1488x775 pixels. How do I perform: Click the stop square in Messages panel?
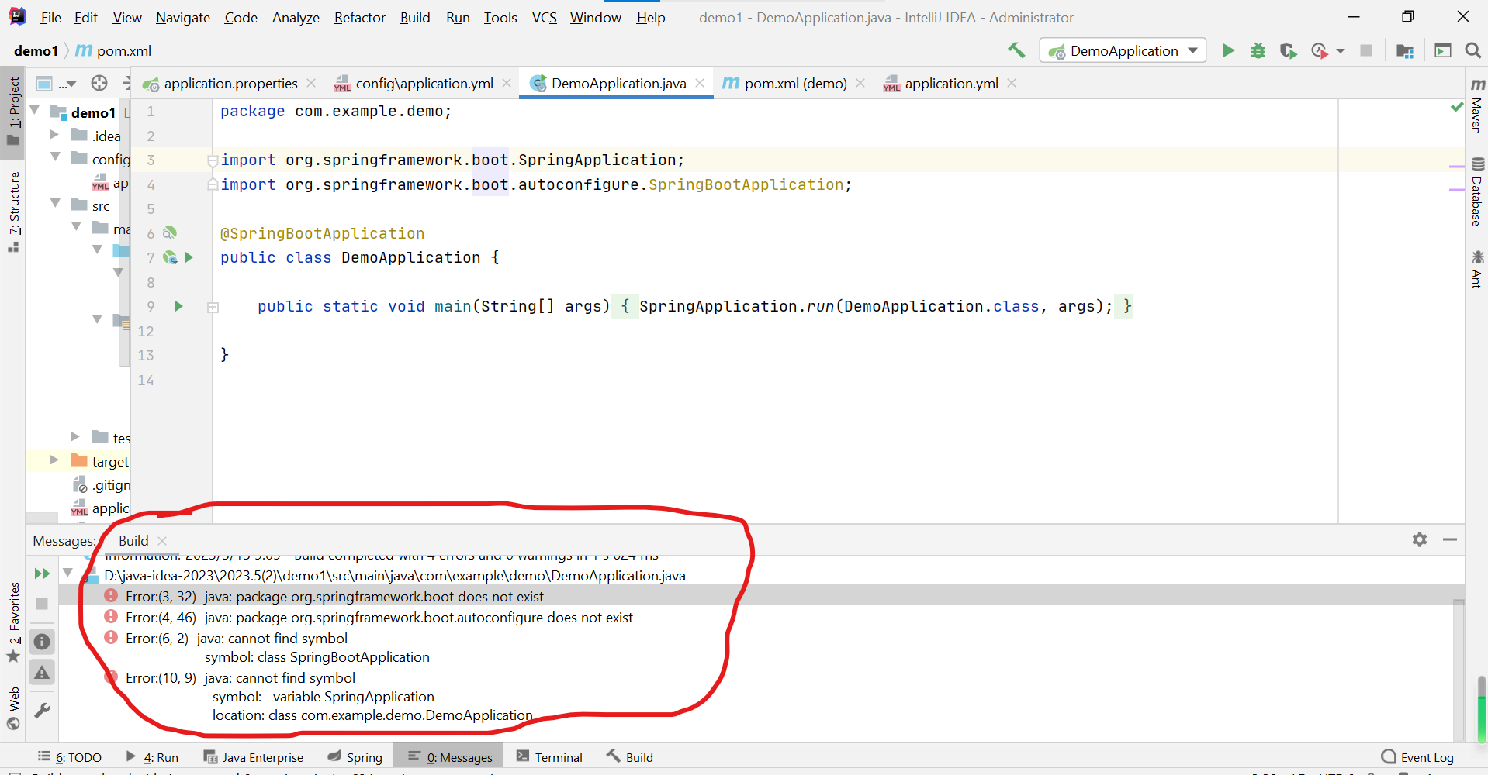point(42,604)
